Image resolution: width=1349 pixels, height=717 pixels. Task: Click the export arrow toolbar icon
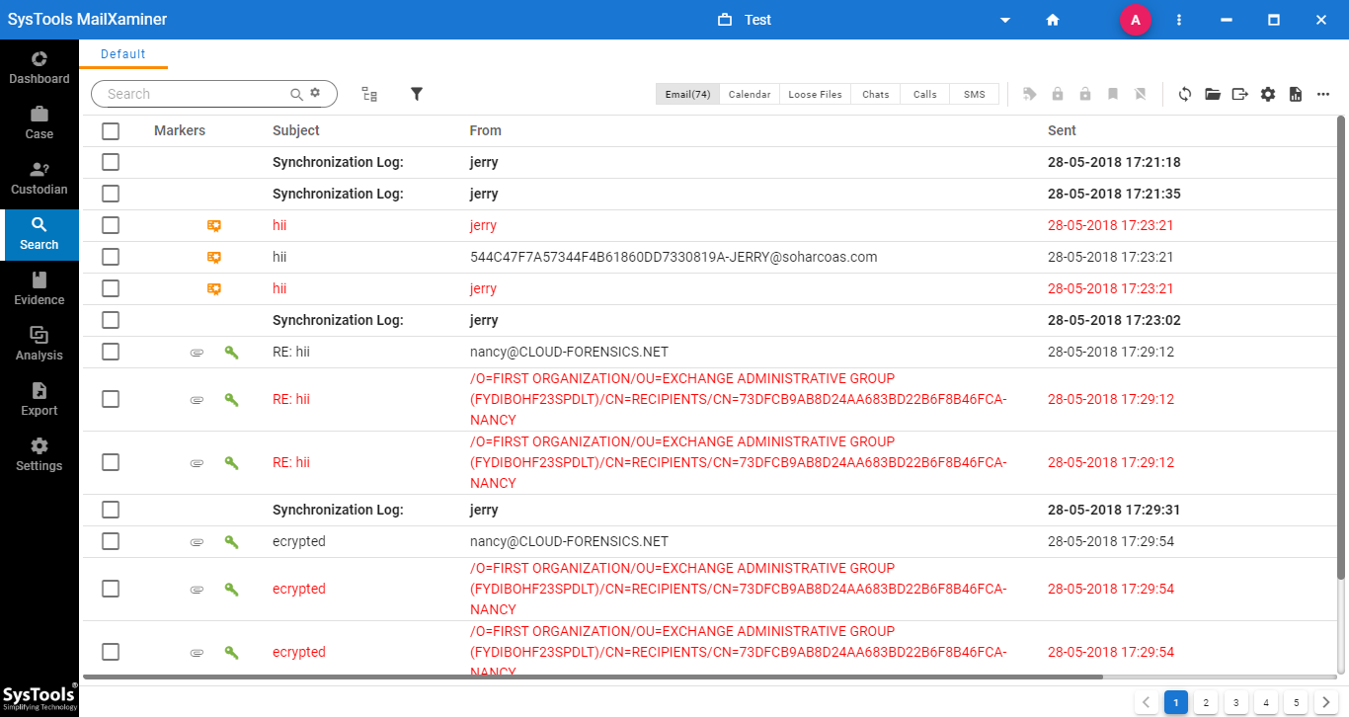[x=1240, y=94]
